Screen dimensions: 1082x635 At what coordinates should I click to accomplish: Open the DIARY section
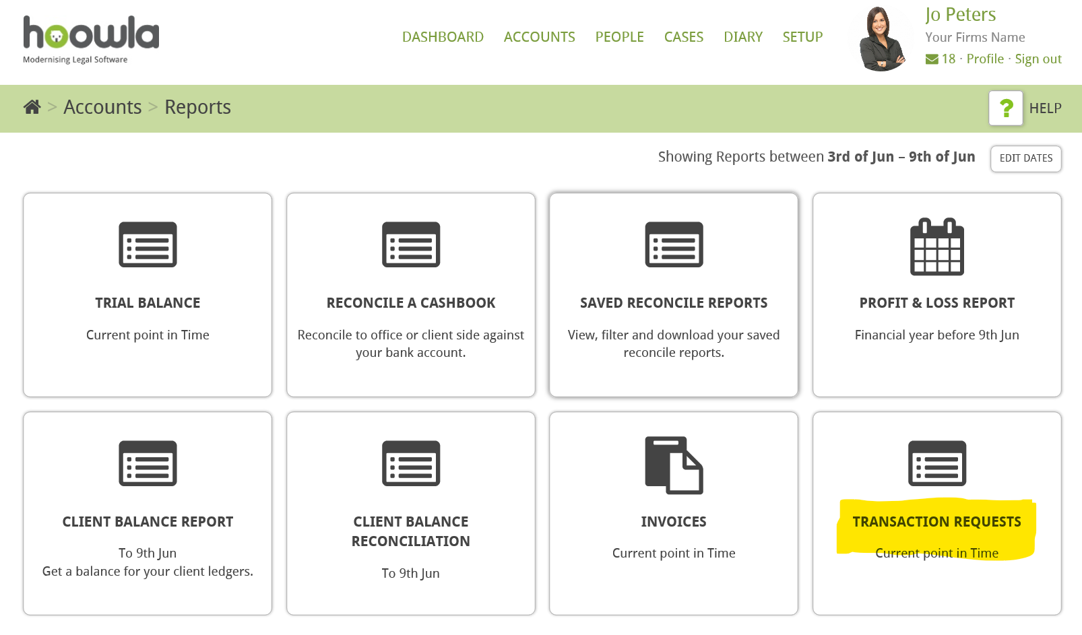pyautogui.click(x=743, y=37)
